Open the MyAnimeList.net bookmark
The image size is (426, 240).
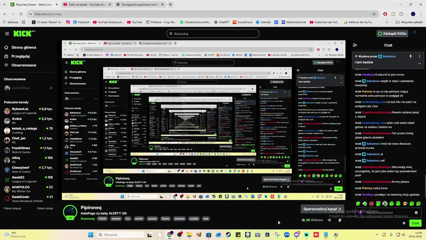(293, 22)
